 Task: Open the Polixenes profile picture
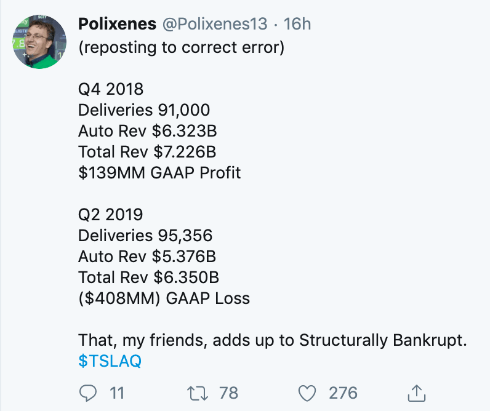pos(39,42)
